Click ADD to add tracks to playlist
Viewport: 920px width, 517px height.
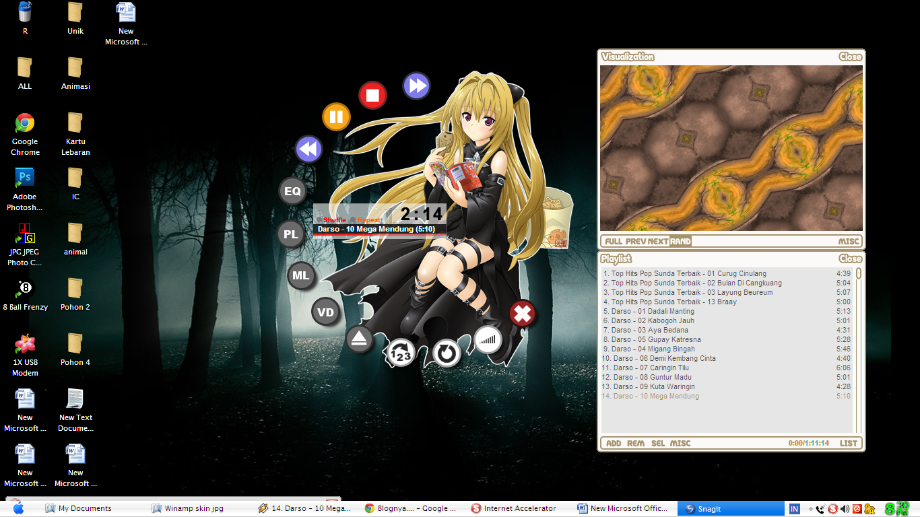pyautogui.click(x=614, y=443)
